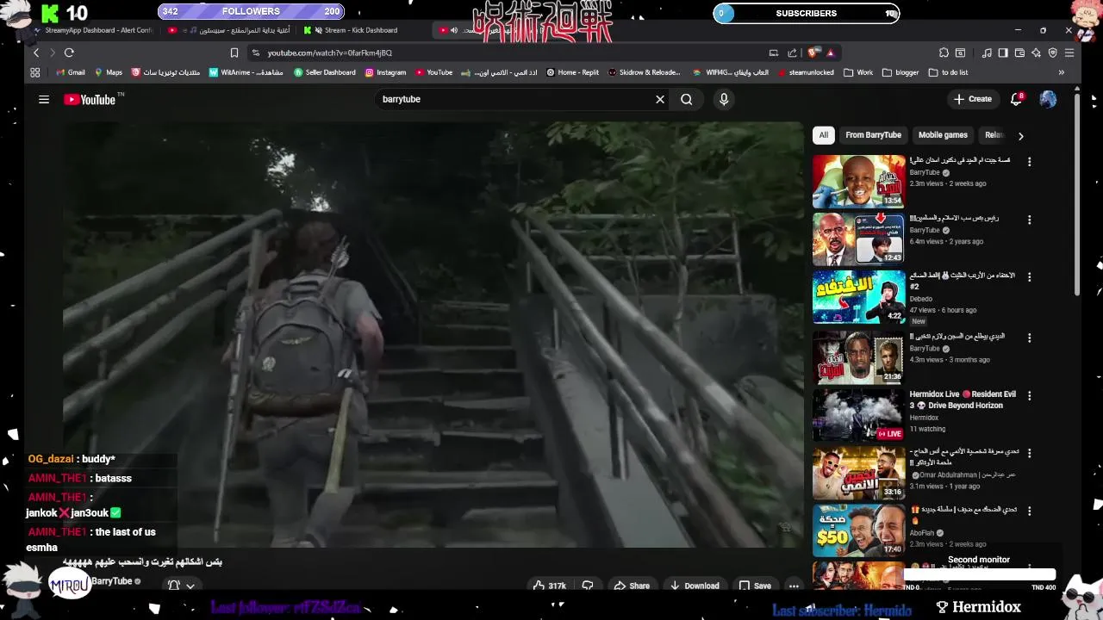Like the video with 317k likes
Screen dimensions: 1103x620
(549, 586)
